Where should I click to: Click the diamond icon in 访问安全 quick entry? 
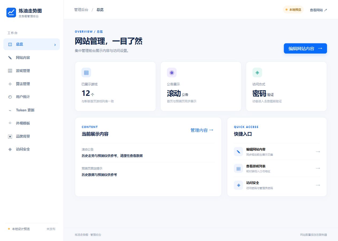[238, 185]
